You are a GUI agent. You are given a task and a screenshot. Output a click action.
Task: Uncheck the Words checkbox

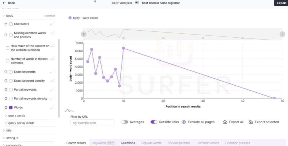[11, 108]
